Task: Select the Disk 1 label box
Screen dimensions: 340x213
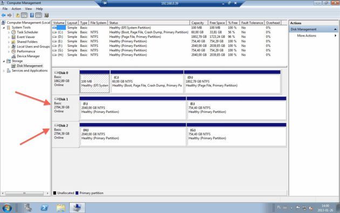Action: coord(65,108)
